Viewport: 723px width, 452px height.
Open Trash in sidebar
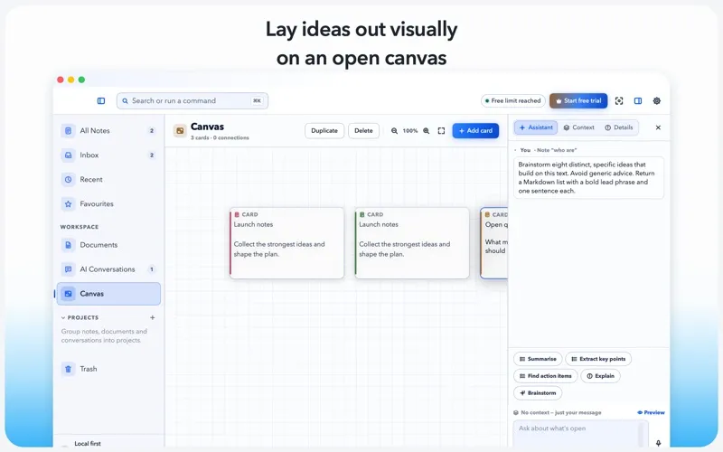click(108, 369)
